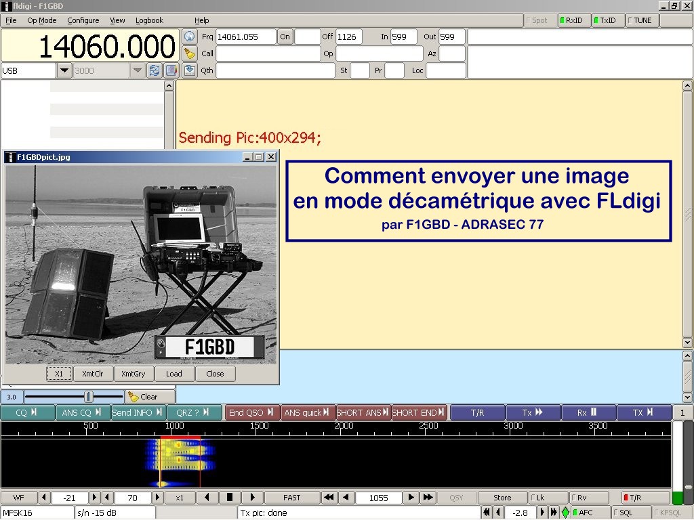The image size is (694, 520).
Task: Click XmtGry to send grayscale picture
Action: (134, 374)
